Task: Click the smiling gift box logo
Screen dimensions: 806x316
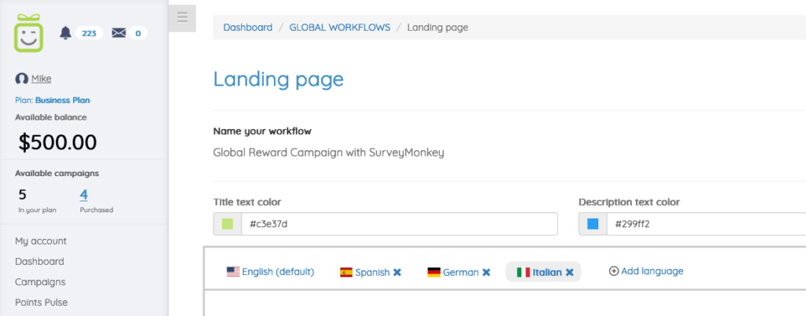Action: (30, 33)
